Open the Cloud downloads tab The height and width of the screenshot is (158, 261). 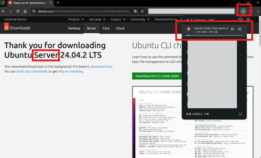120,28
